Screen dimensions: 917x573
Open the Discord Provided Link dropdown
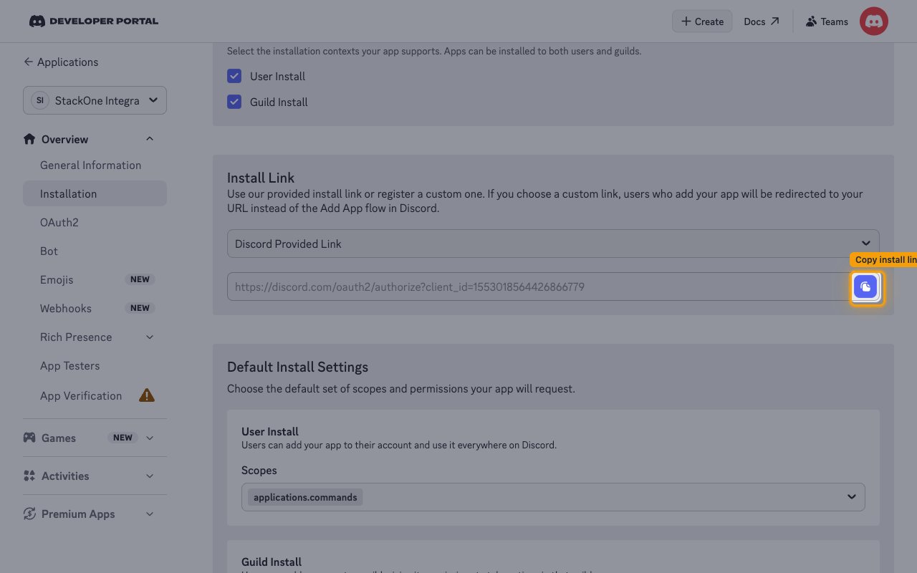click(x=553, y=244)
